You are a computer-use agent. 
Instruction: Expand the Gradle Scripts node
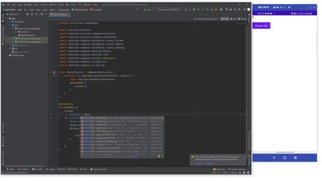(7, 55)
